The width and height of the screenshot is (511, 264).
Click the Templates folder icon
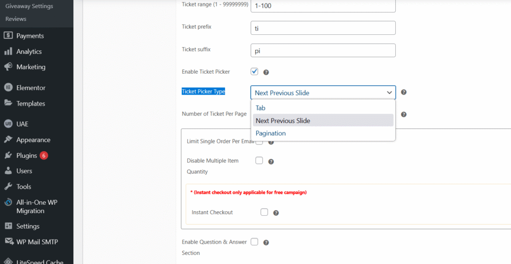pos(8,104)
